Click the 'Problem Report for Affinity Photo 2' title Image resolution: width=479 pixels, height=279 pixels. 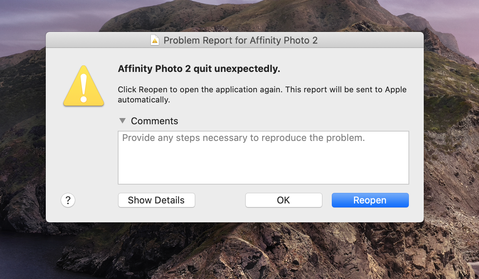tap(241, 40)
